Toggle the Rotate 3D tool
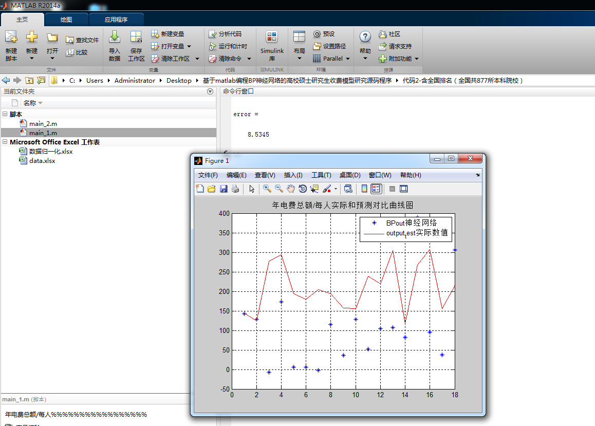This screenshot has width=595, height=426. [x=303, y=189]
